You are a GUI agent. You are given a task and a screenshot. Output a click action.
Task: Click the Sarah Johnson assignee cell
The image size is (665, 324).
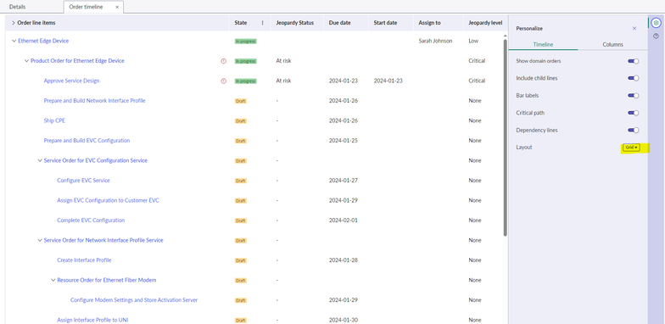pyautogui.click(x=435, y=41)
